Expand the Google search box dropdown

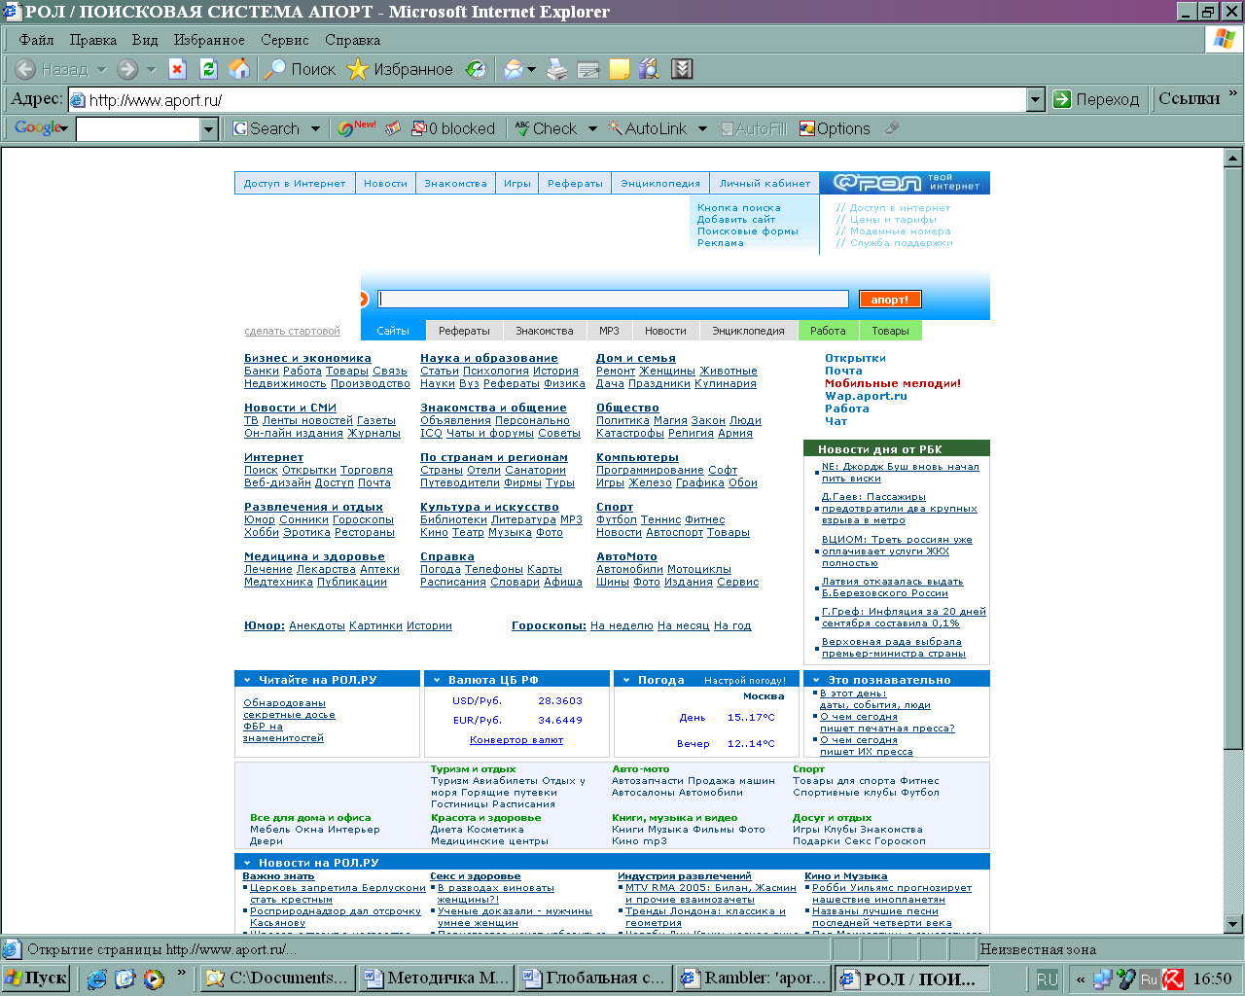209,128
